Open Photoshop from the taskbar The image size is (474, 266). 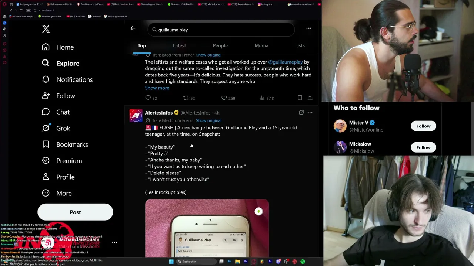(x=229, y=262)
